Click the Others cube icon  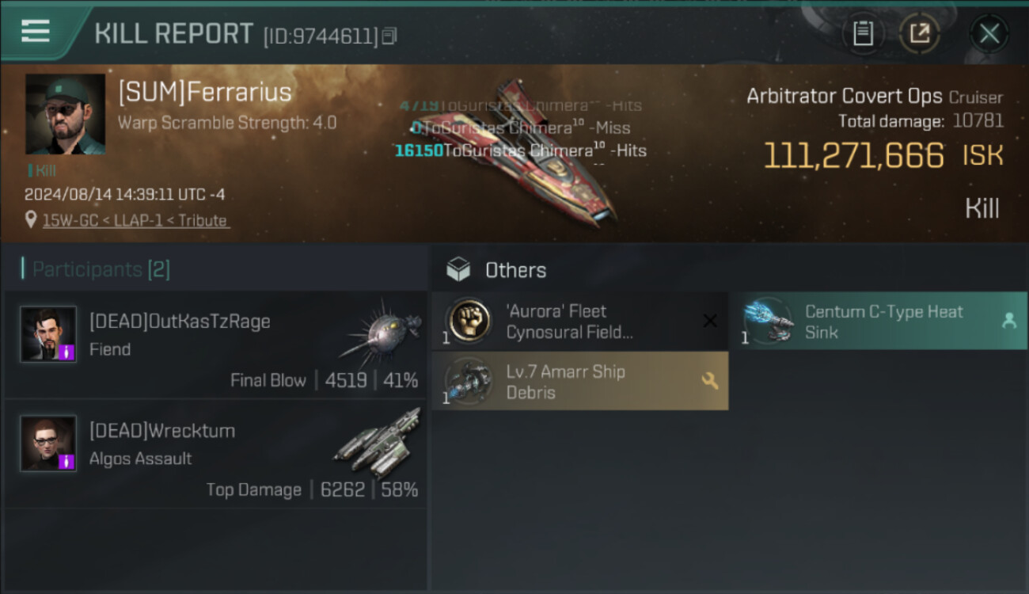[458, 270]
